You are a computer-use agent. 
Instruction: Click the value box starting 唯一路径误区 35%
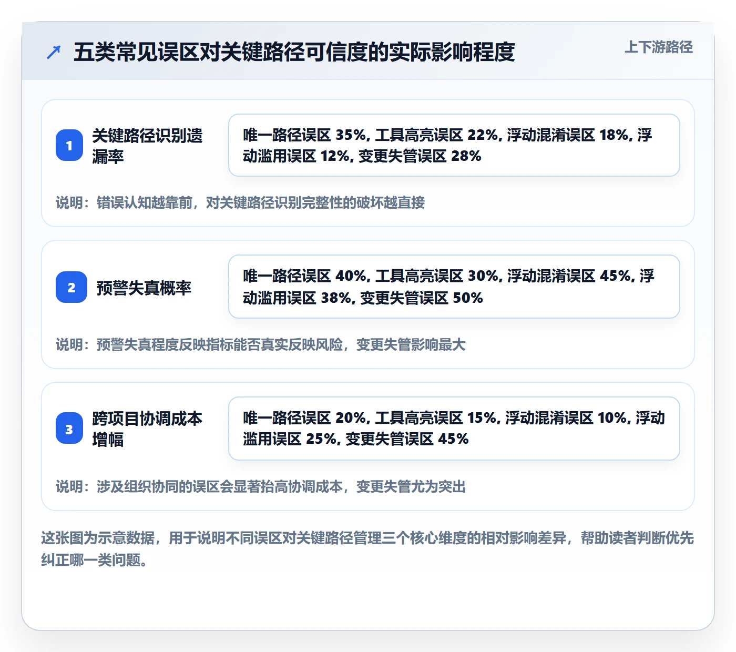(x=454, y=145)
